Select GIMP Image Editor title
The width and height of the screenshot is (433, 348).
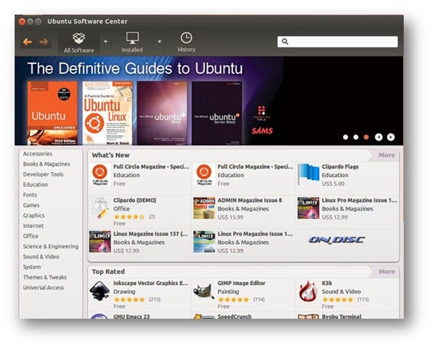(241, 283)
